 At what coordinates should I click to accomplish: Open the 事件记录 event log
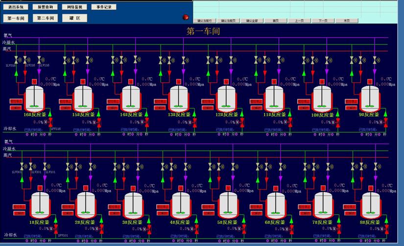[104, 7]
